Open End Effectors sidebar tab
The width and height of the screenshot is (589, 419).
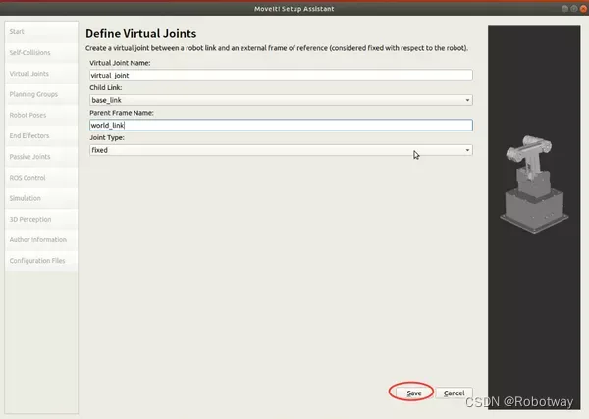coord(41,136)
